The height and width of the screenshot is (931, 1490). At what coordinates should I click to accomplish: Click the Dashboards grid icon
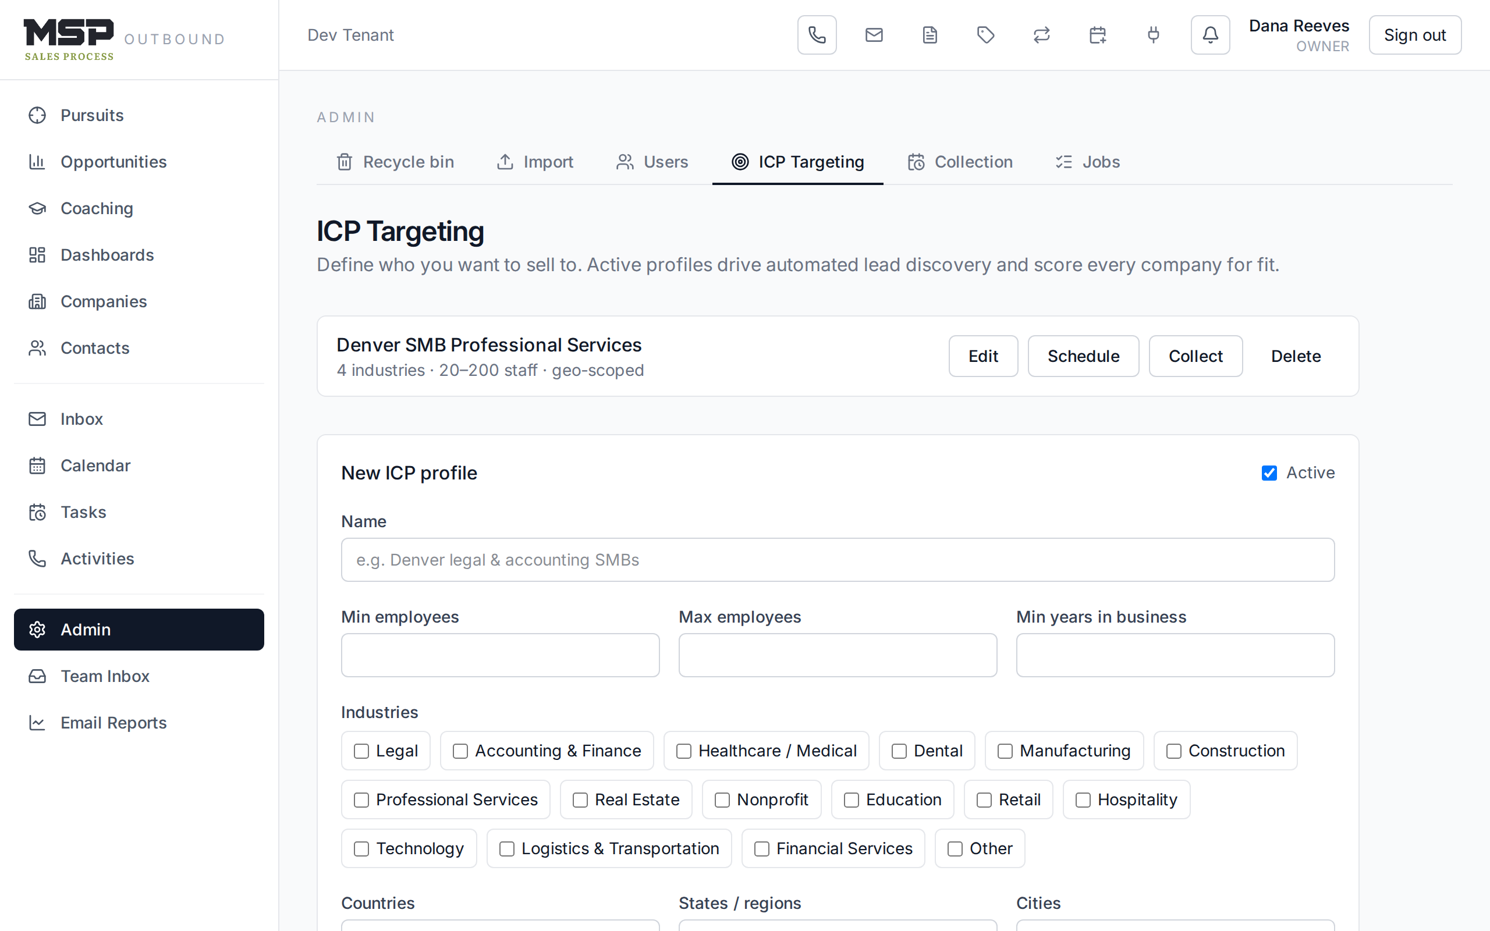(38, 255)
